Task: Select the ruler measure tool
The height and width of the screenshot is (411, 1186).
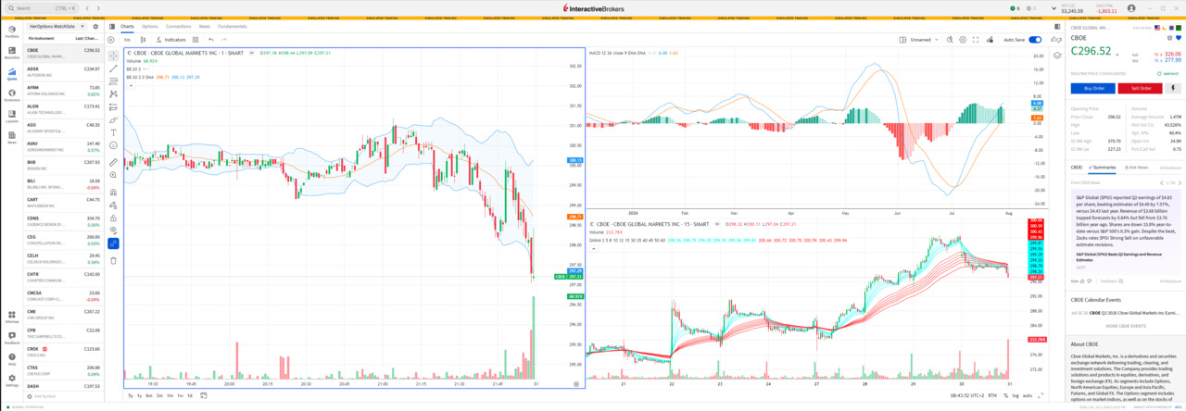Action: coord(113,162)
